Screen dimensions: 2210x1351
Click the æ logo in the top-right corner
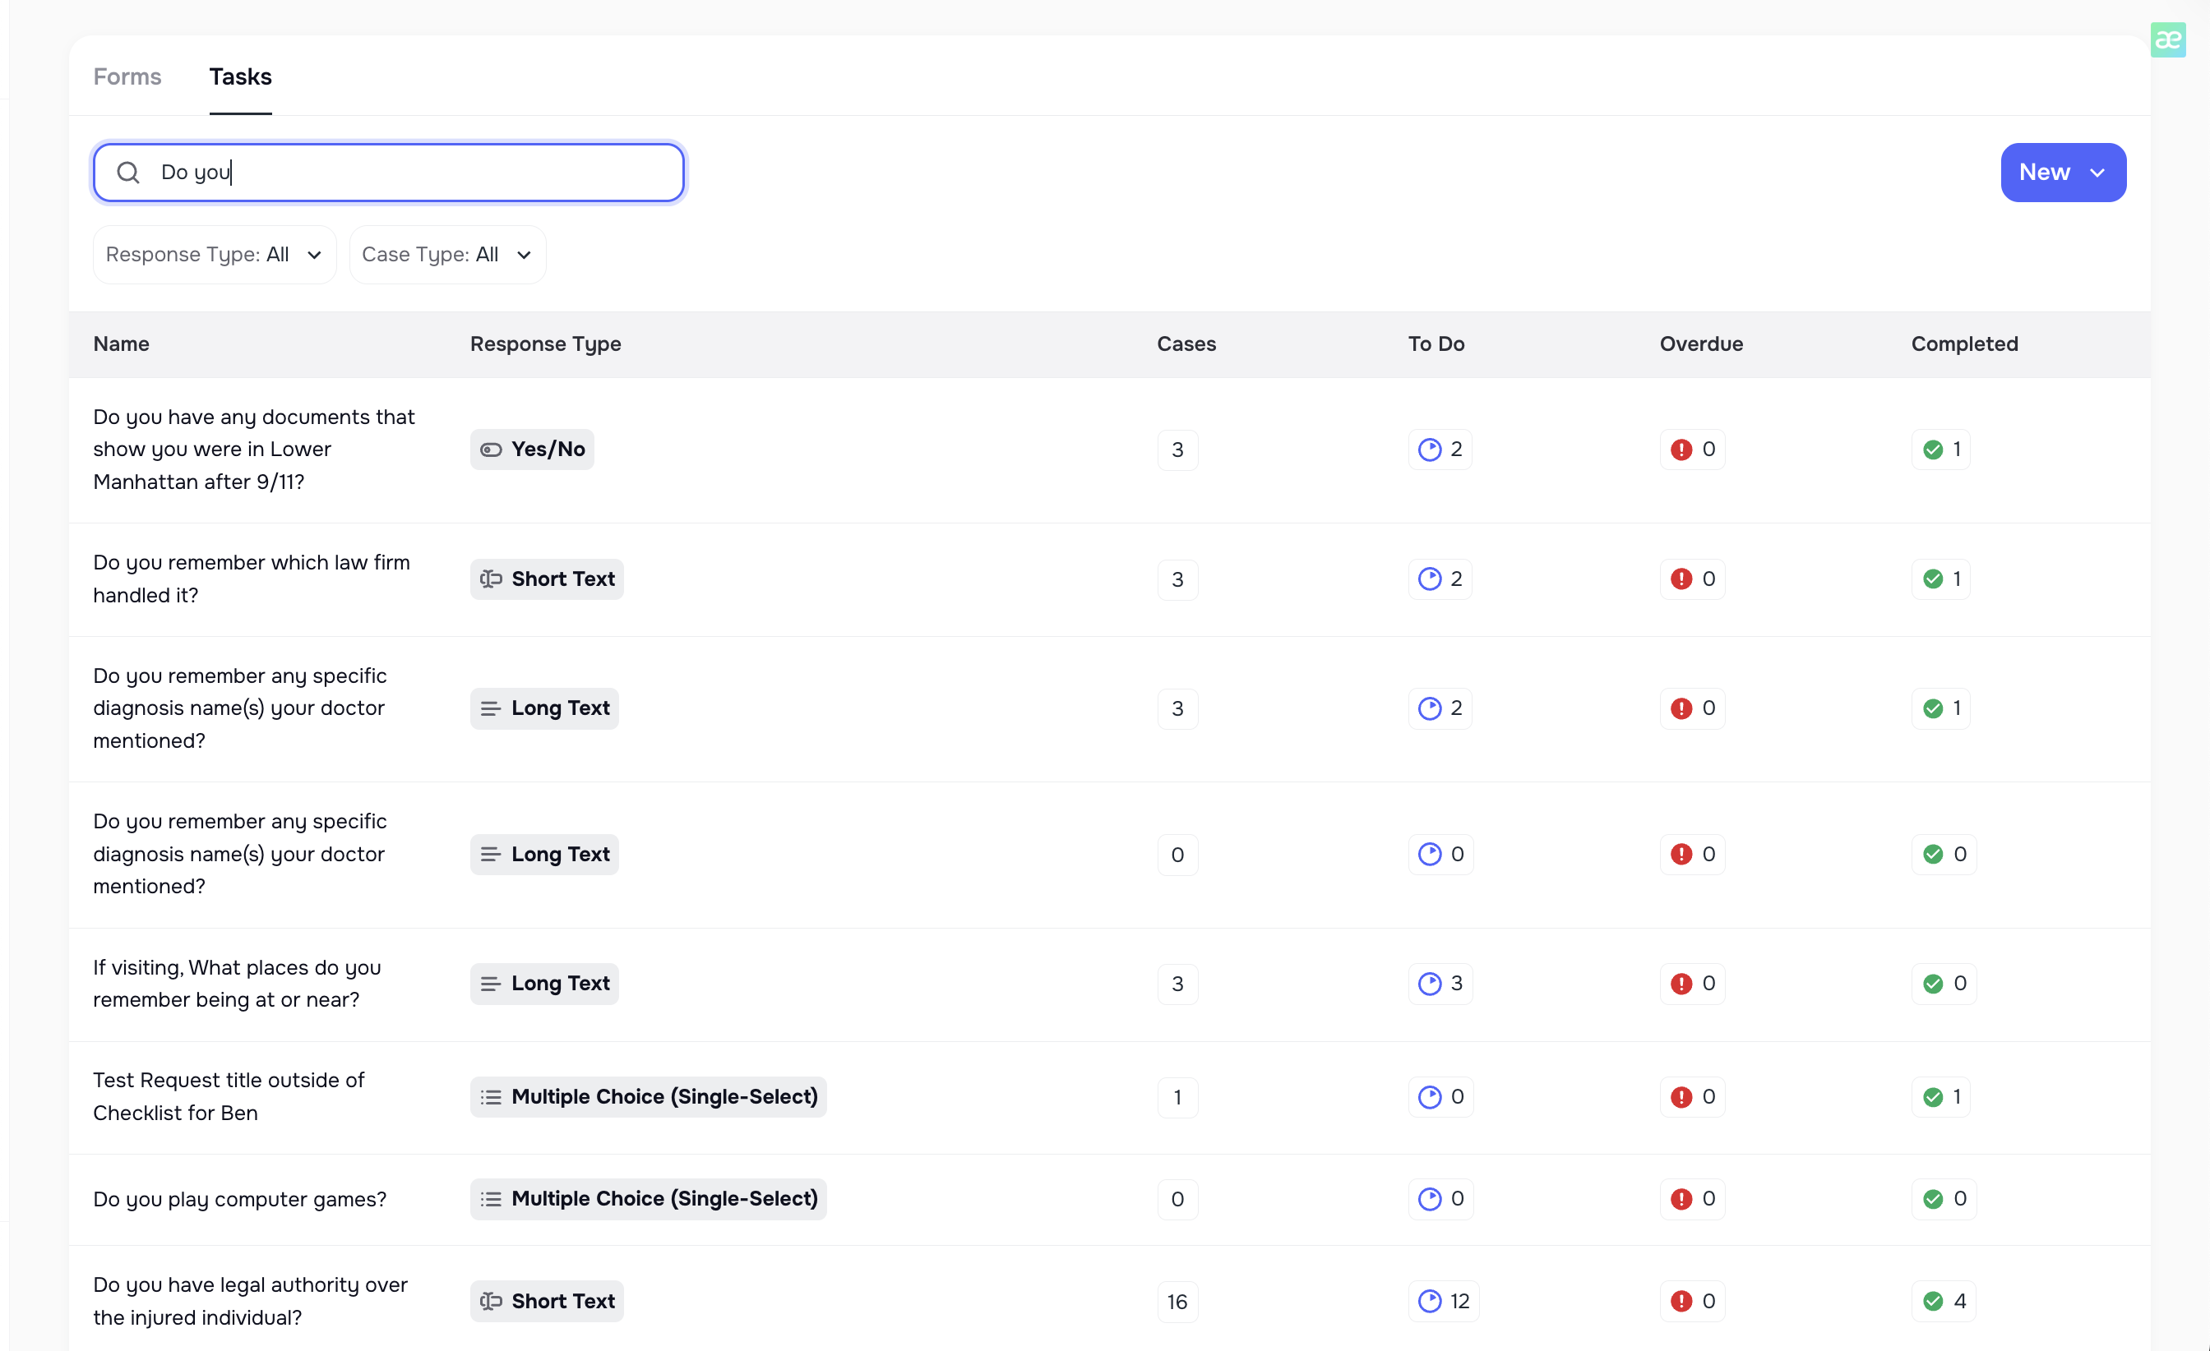point(2168,39)
